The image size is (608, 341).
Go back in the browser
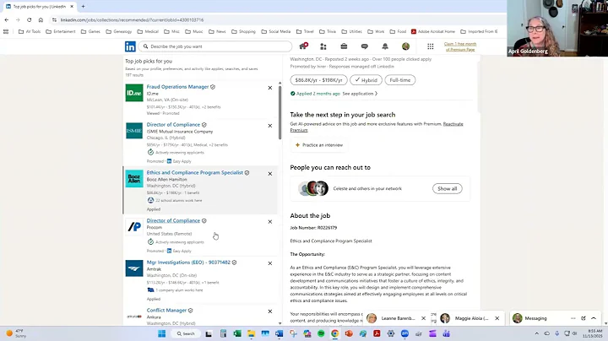[x=7, y=19]
